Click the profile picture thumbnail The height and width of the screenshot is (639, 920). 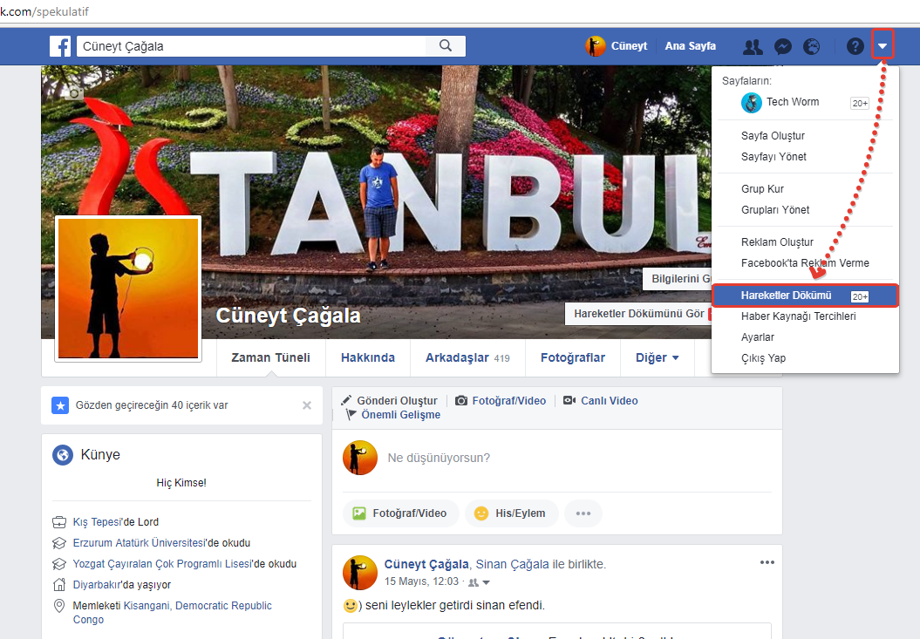(128, 289)
